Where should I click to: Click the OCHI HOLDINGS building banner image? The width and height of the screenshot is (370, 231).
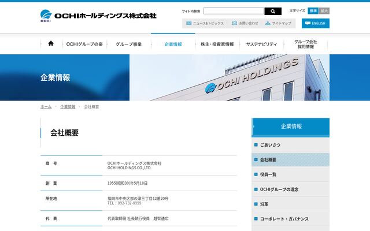(230, 77)
